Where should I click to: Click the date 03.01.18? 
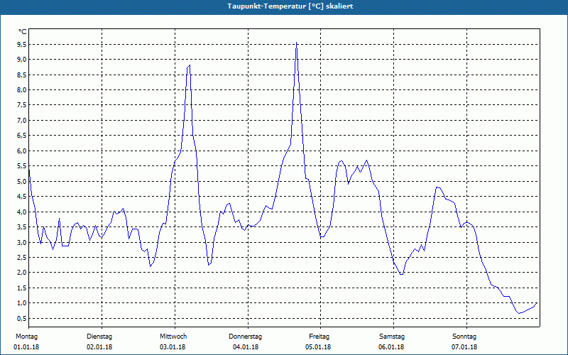tap(173, 347)
